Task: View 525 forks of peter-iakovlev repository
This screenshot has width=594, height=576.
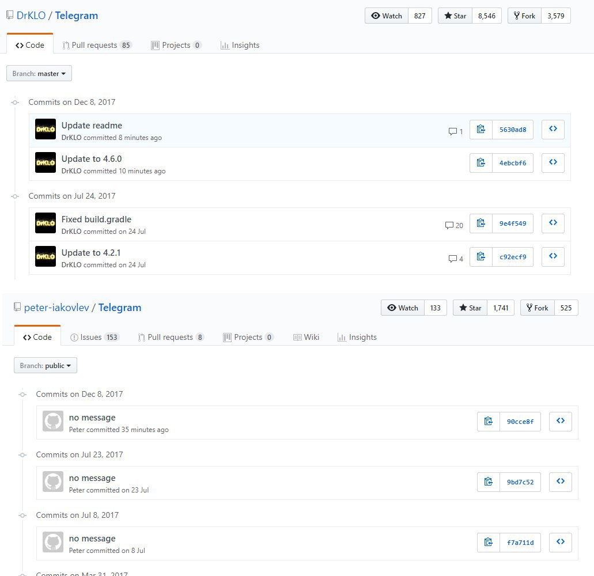Action: point(566,308)
